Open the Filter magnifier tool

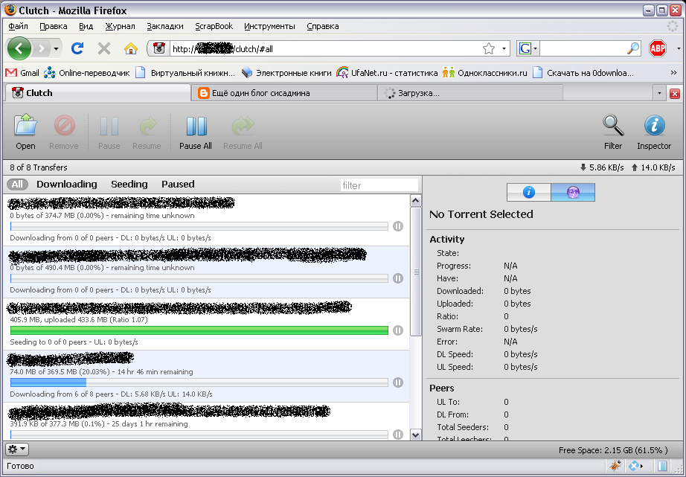coord(613,126)
